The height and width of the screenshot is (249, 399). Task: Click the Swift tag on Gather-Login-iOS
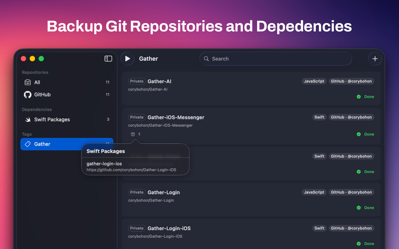coord(320,228)
